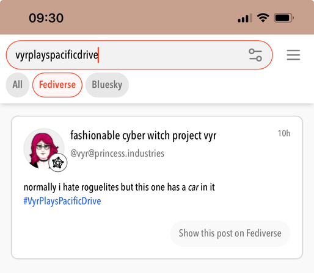Open the hamburger menu
This screenshot has height=273, width=314.
click(x=293, y=55)
